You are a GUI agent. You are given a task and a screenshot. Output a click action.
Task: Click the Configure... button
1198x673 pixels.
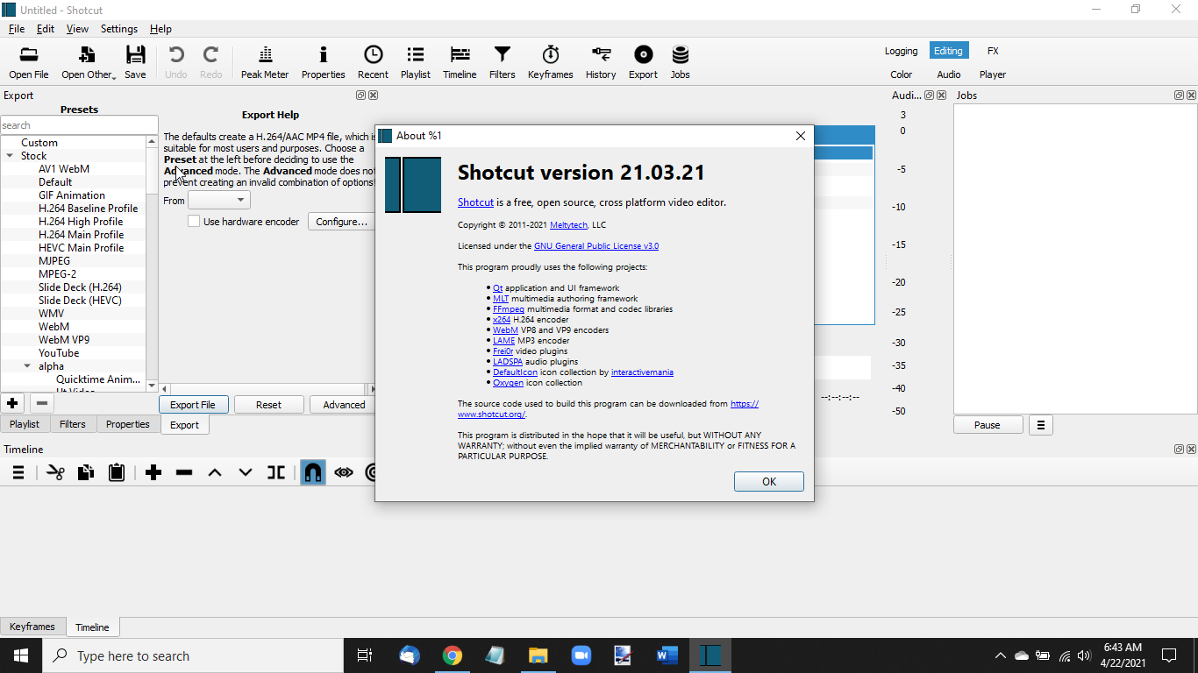[341, 222]
